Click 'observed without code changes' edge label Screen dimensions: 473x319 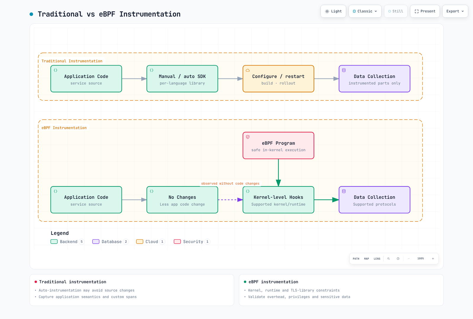point(230,184)
